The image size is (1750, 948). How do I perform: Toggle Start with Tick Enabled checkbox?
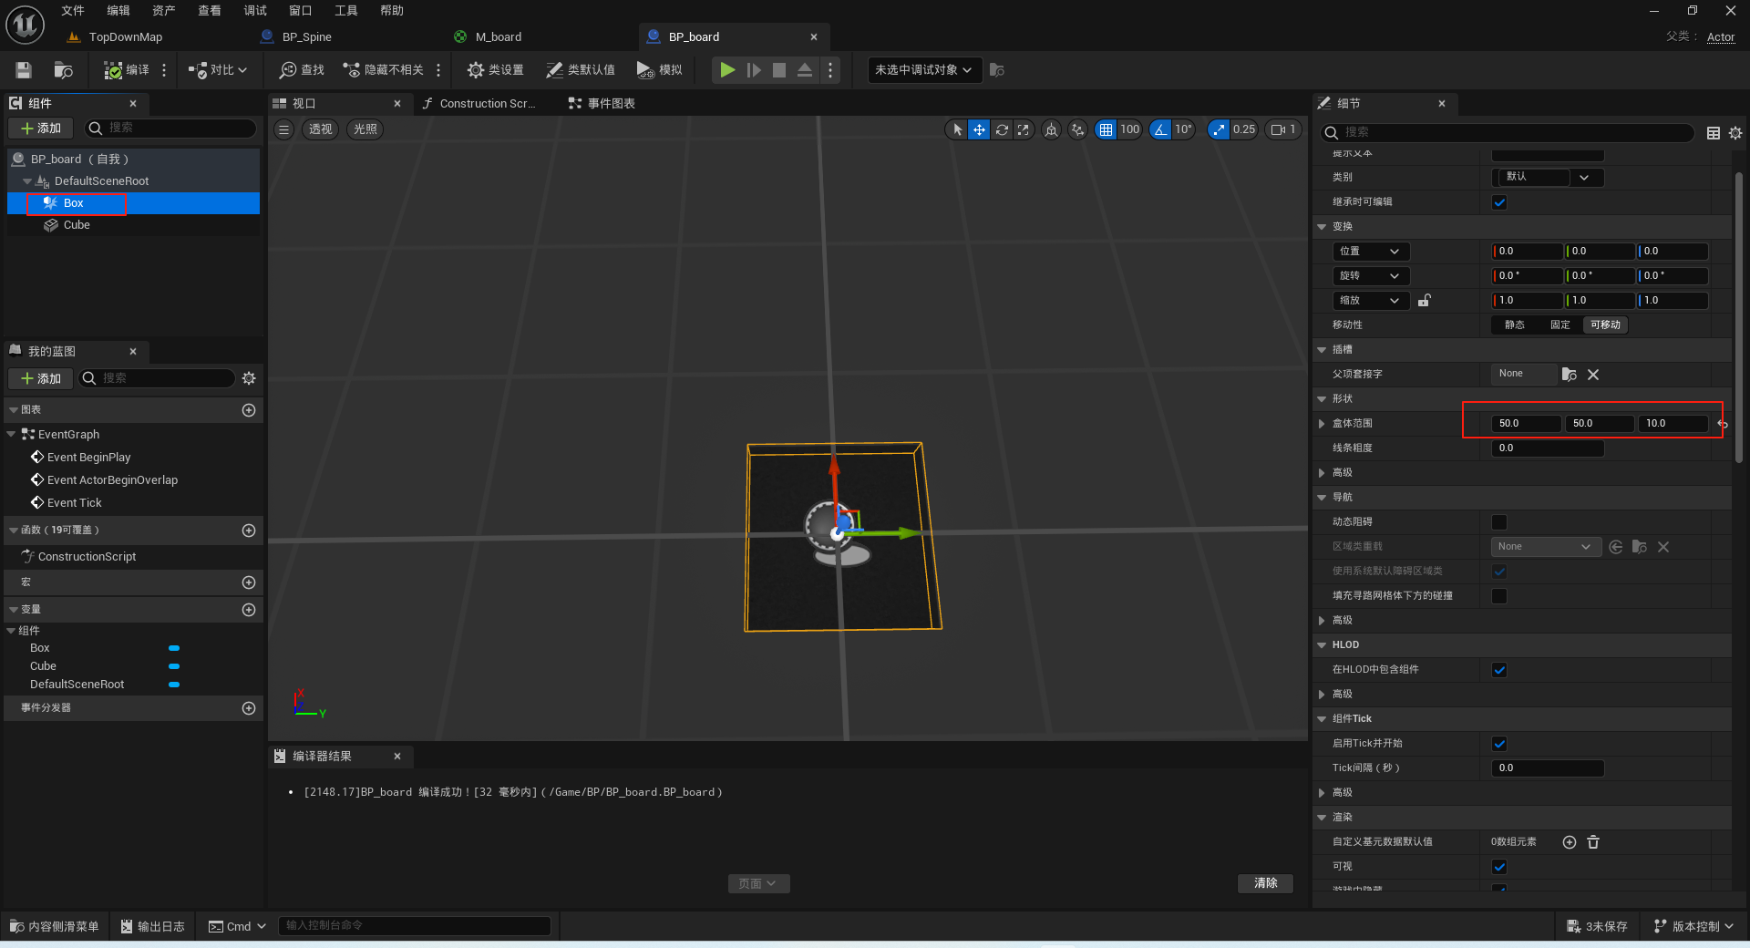click(x=1499, y=744)
